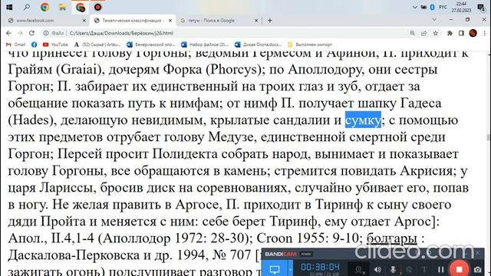Reload the current page
The image size is (491, 276).
click(x=31, y=33)
